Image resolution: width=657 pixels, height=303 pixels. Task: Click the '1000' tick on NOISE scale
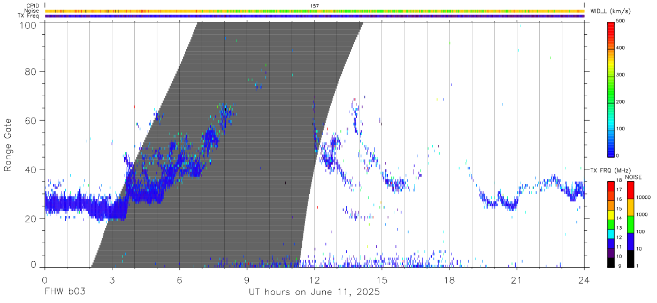point(641,214)
